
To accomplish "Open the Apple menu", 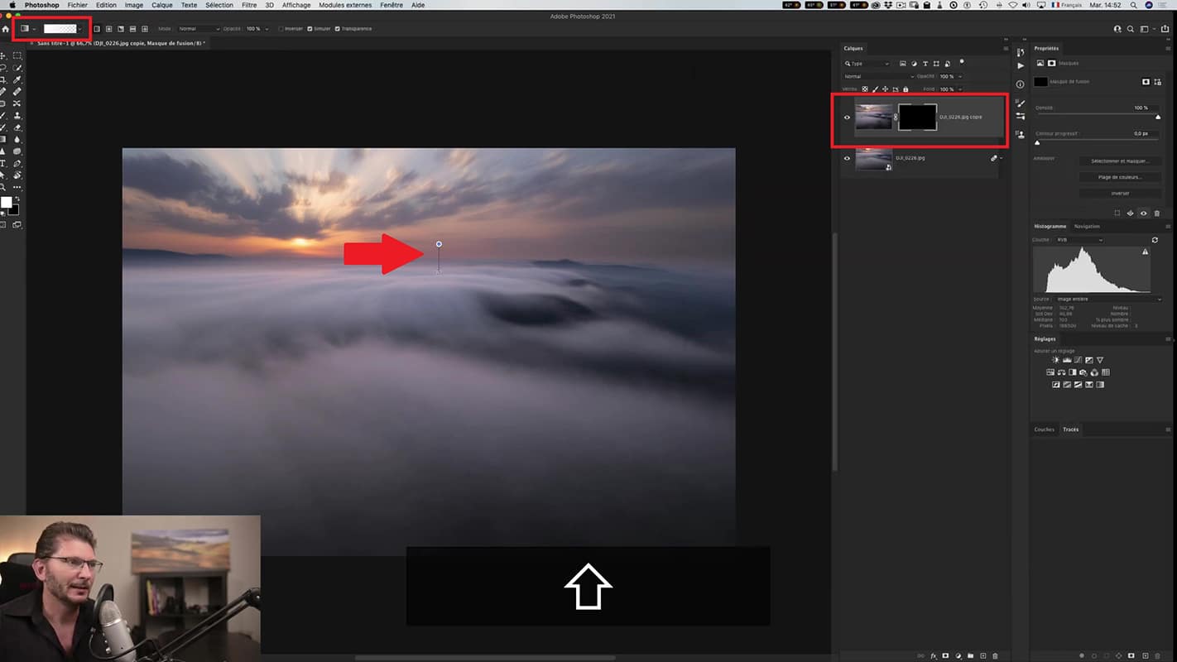I will pyautogui.click(x=12, y=5).
